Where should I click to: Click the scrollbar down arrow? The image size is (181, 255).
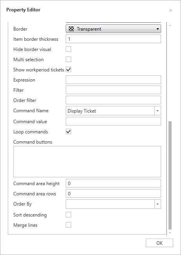tap(170, 233)
